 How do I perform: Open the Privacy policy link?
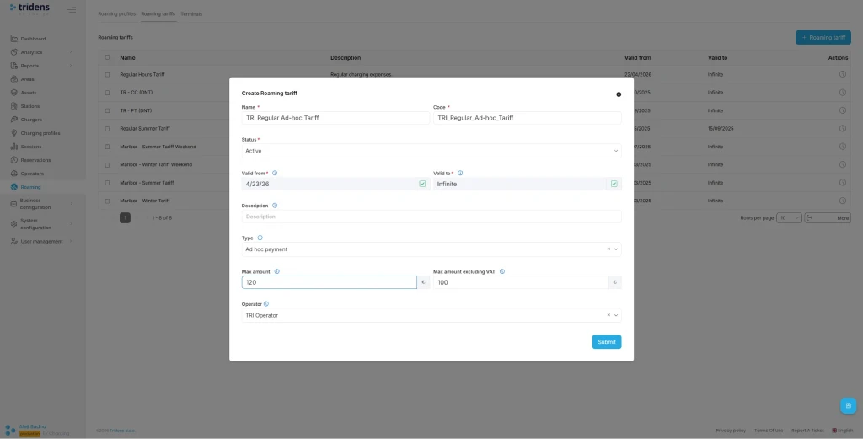[731, 430]
